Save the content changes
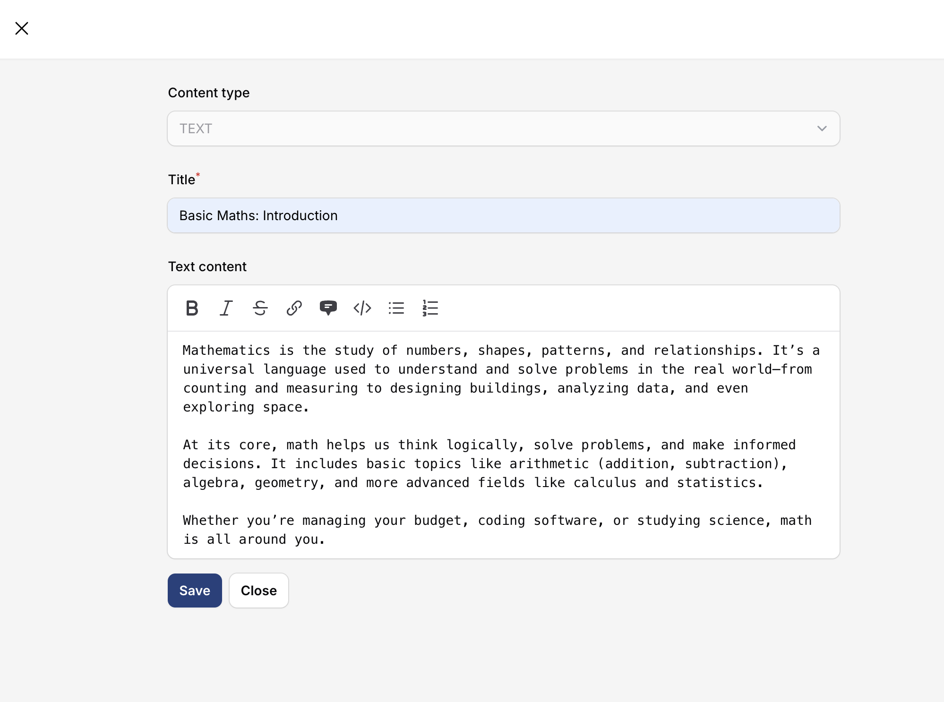This screenshot has width=944, height=702. coord(195,591)
